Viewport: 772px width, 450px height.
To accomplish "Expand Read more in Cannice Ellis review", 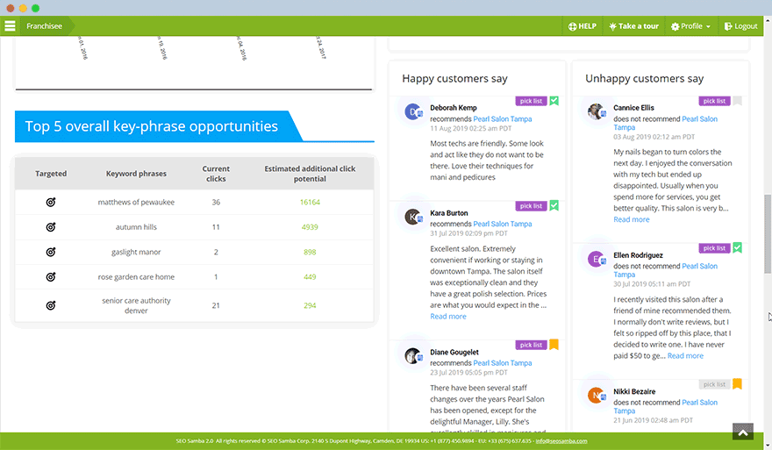I will coord(631,219).
